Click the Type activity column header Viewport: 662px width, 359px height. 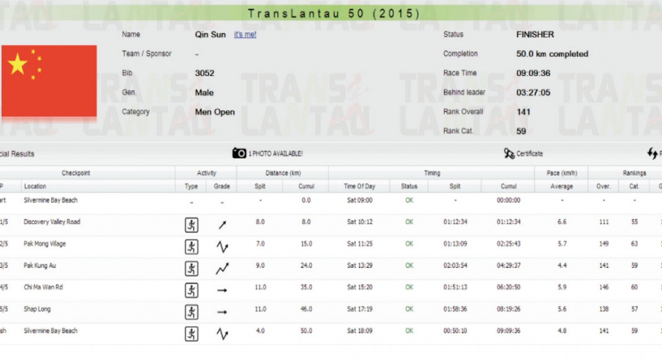pos(192,186)
